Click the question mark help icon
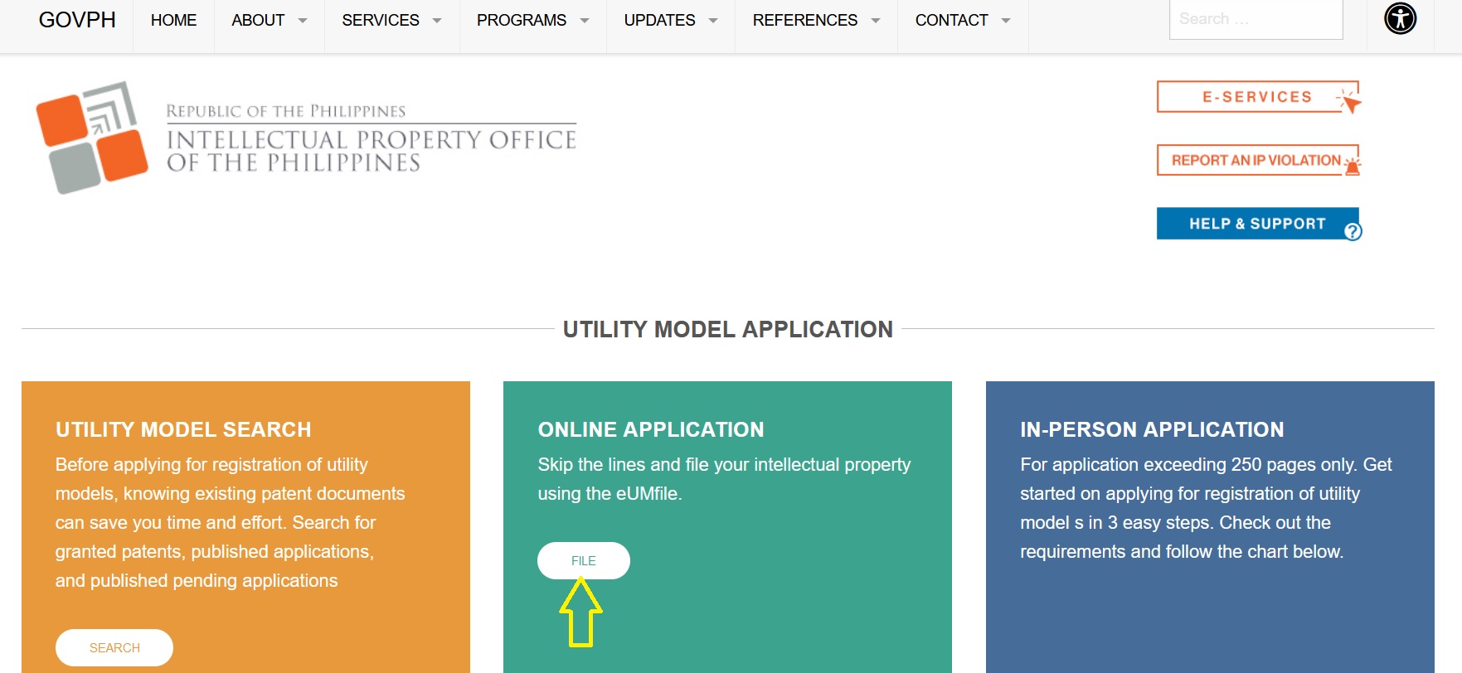Screen dimensions: 1462x673 click(x=1352, y=231)
